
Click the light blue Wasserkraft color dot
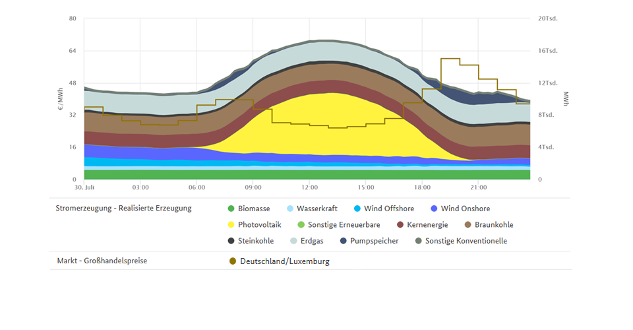pyautogui.click(x=290, y=209)
